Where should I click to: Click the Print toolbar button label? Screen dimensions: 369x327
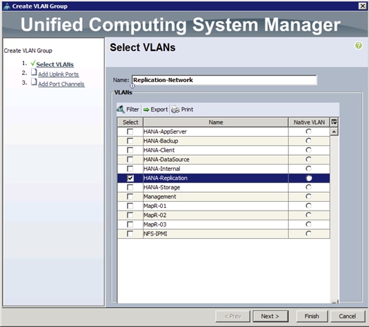tap(187, 109)
